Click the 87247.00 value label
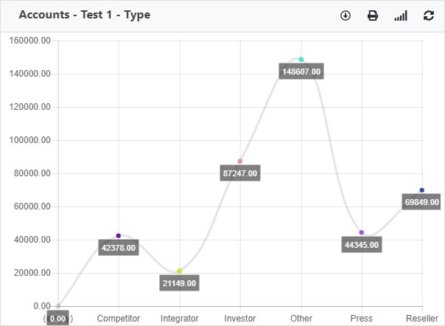445x326 pixels. tap(240, 173)
